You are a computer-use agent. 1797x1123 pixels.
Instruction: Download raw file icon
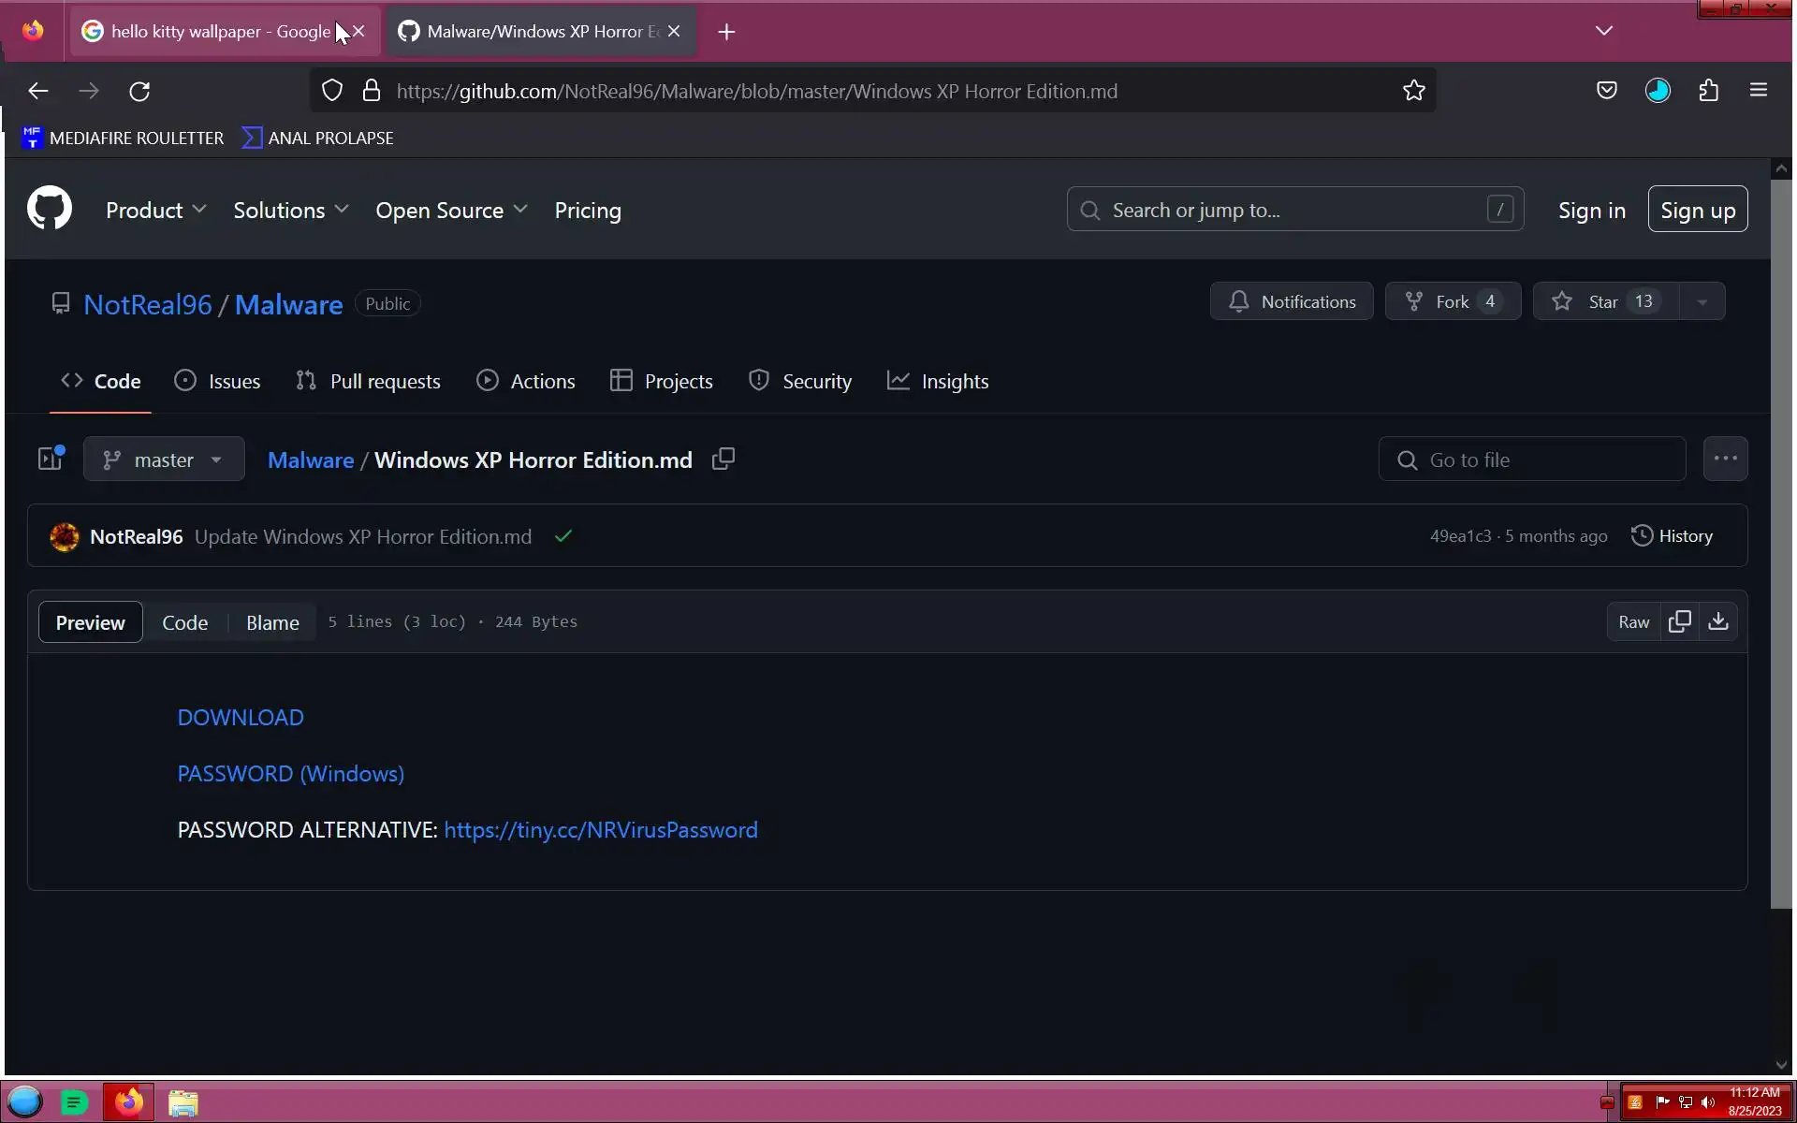click(1718, 622)
